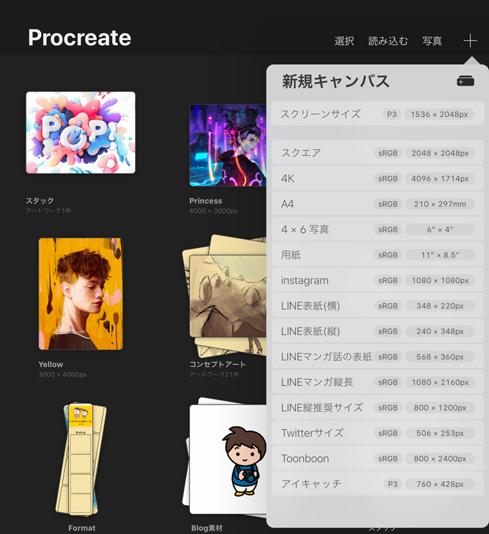Create a 4K canvas
489x534 pixels.
click(378, 178)
